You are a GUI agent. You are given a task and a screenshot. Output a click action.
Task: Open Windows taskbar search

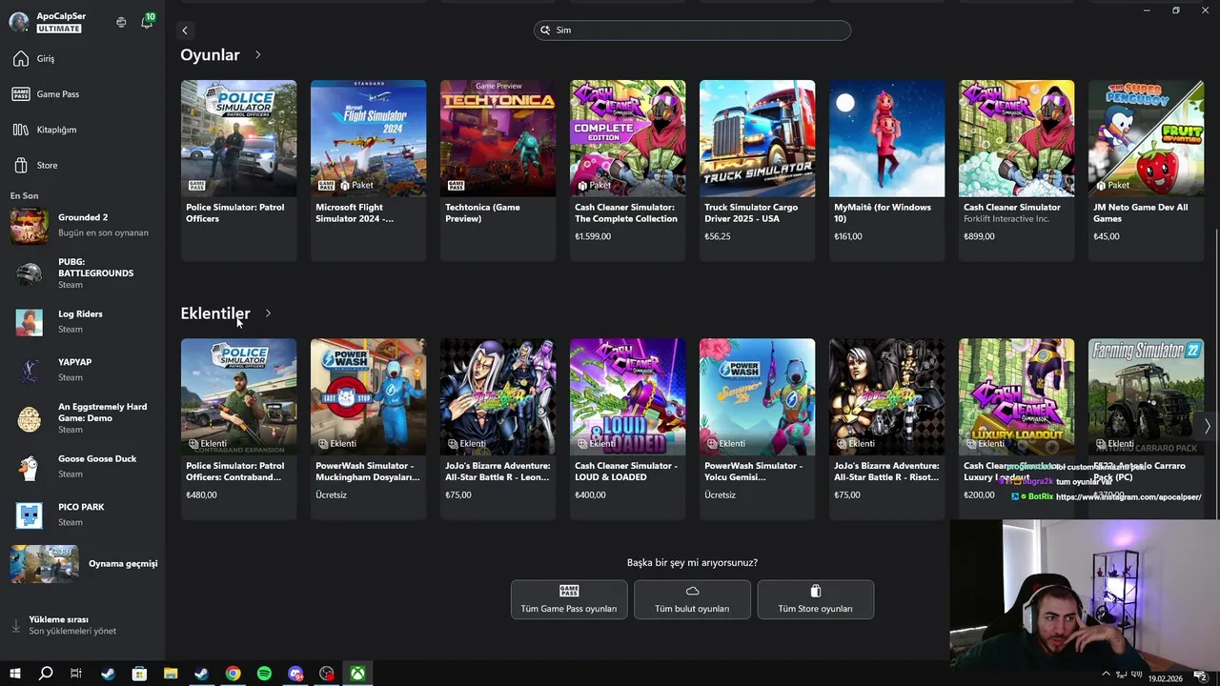46,674
